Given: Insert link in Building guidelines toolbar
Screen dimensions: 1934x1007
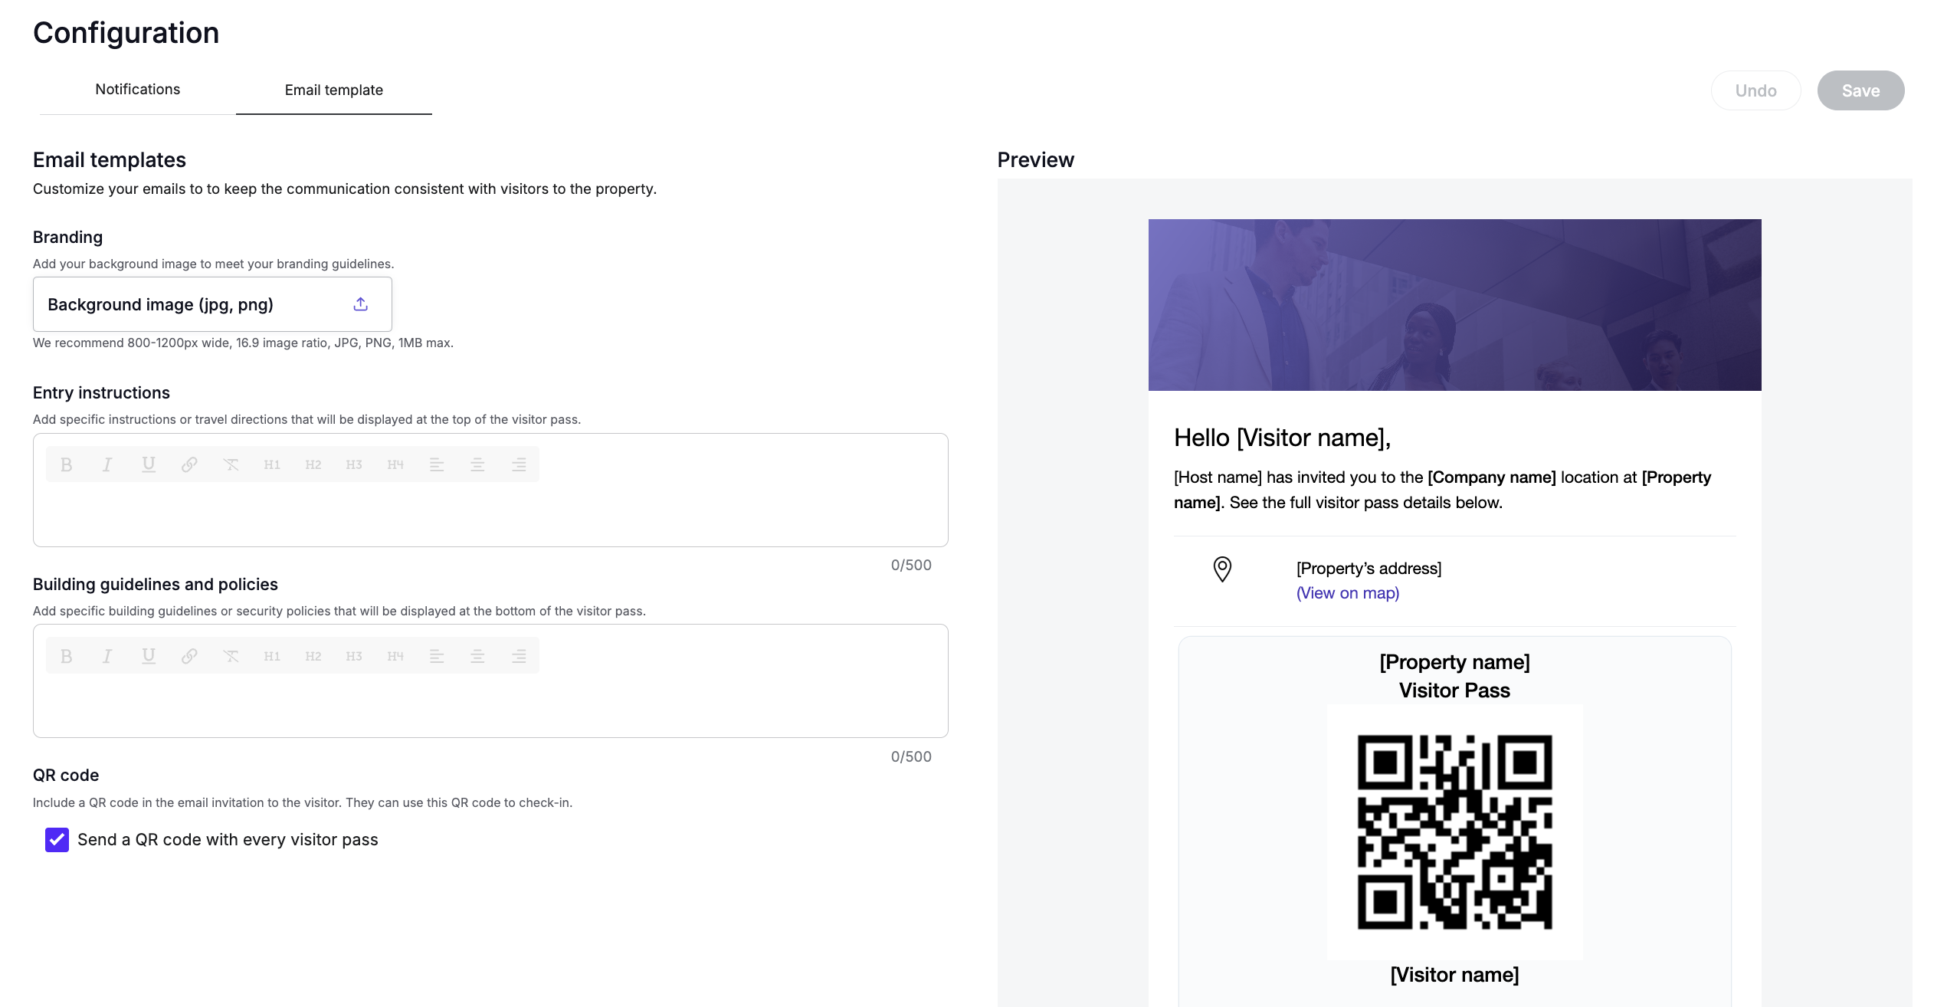Looking at the screenshot, I should pyautogui.click(x=189, y=656).
